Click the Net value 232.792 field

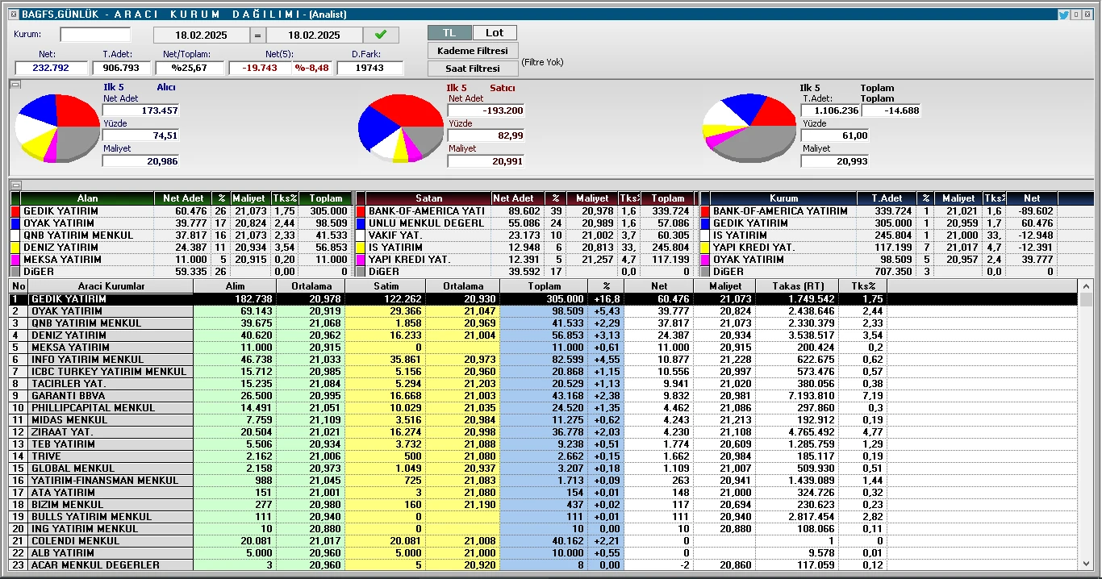click(x=51, y=69)
